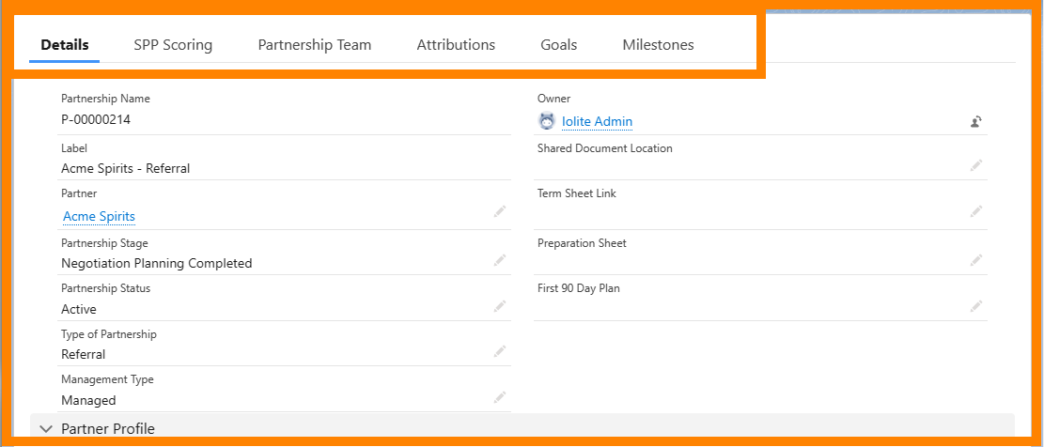Switch to the Attributions tab
Screen dimensions: 1044x447
tap(456, 45)
